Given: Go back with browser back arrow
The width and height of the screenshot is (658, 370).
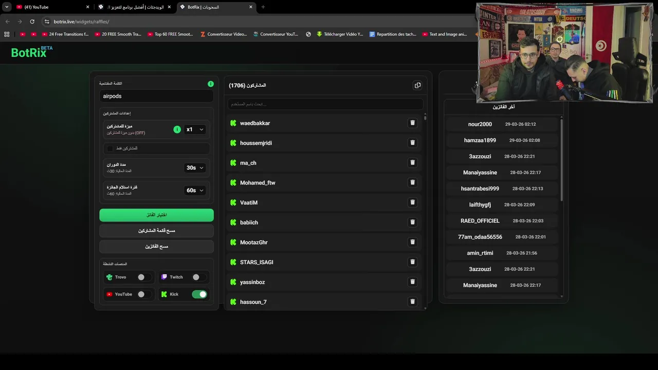Looking at the screenshot, I should pos(7,22).
